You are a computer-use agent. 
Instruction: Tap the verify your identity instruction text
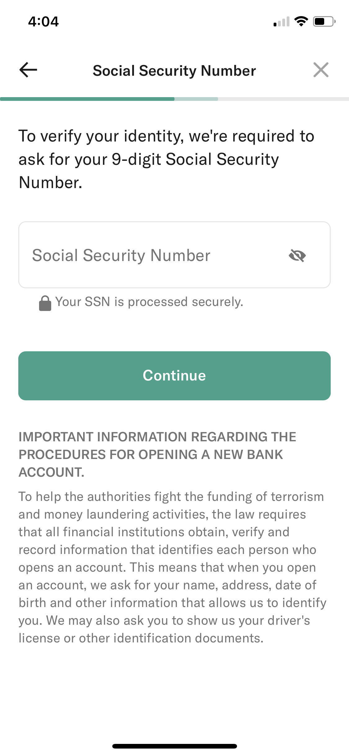click(x=167, y=159)
